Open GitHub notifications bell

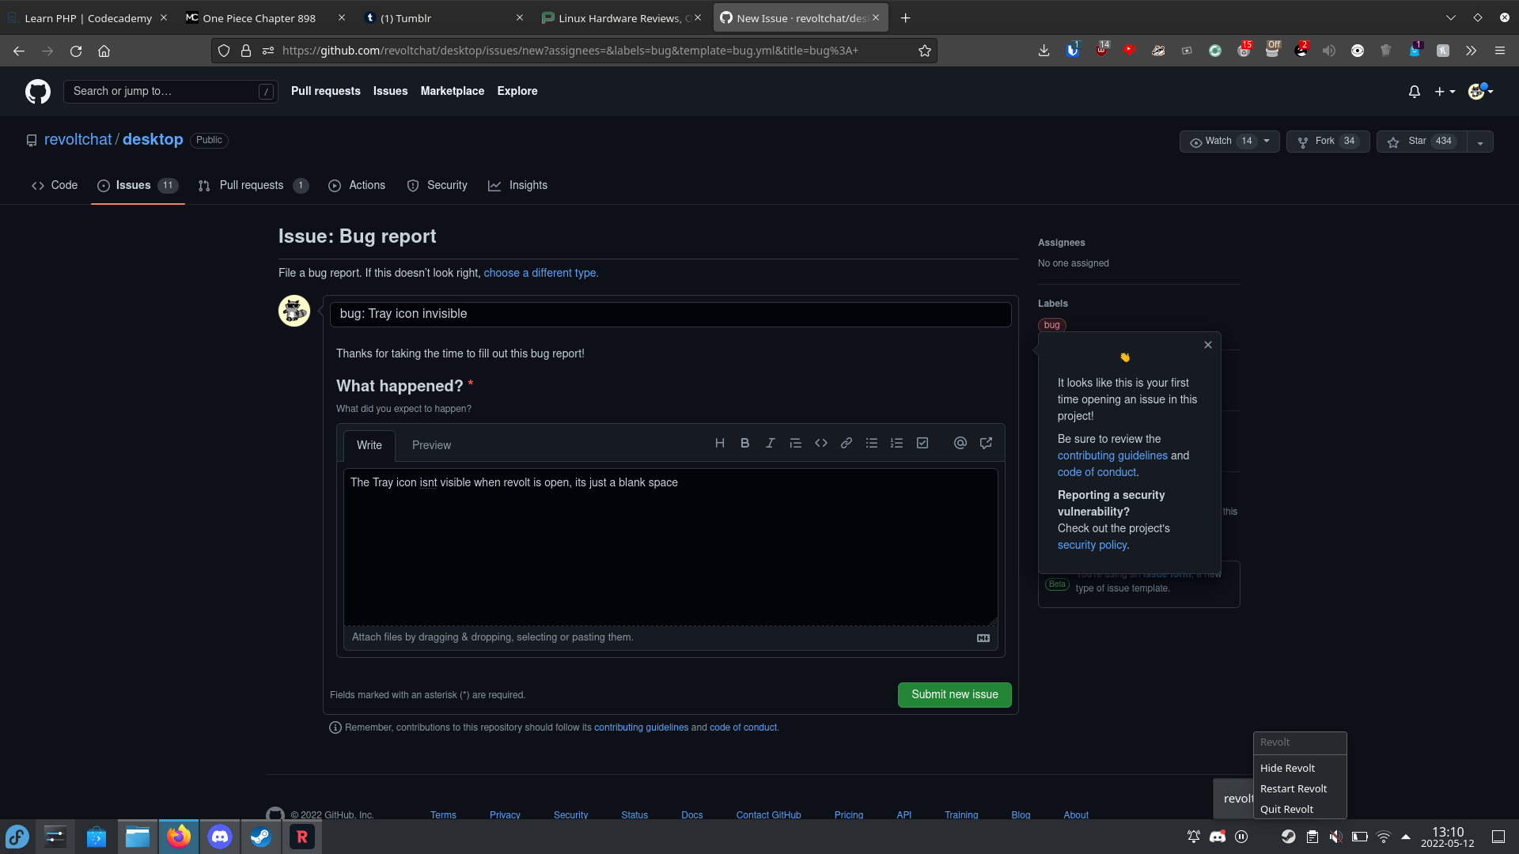pos(1415,92)
